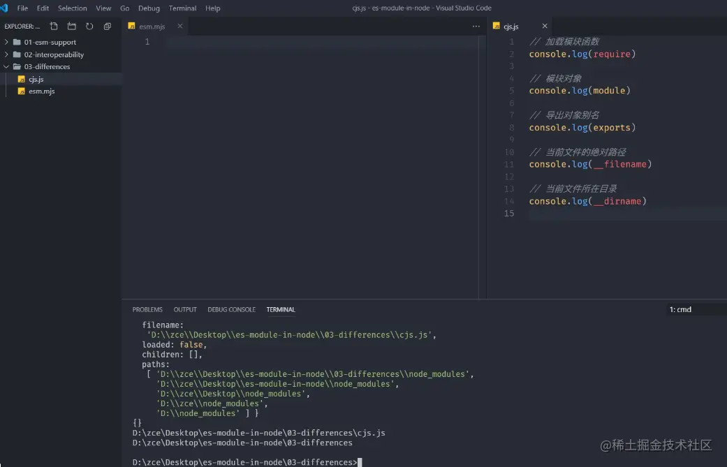Open the Edit menu

(x=43, y=8)
